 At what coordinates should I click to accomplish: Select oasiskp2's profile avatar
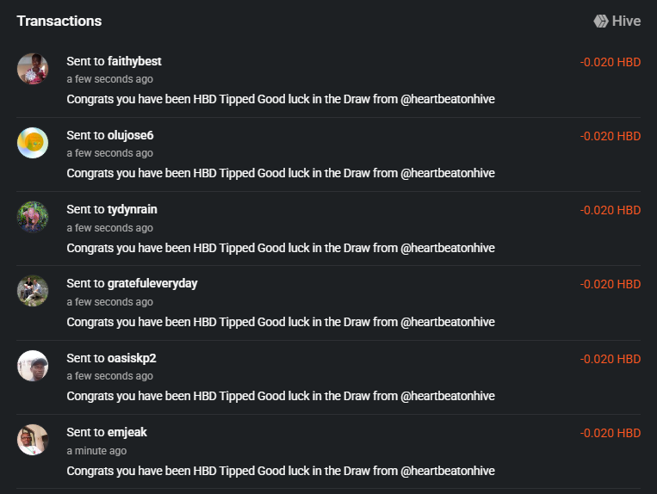33,366
